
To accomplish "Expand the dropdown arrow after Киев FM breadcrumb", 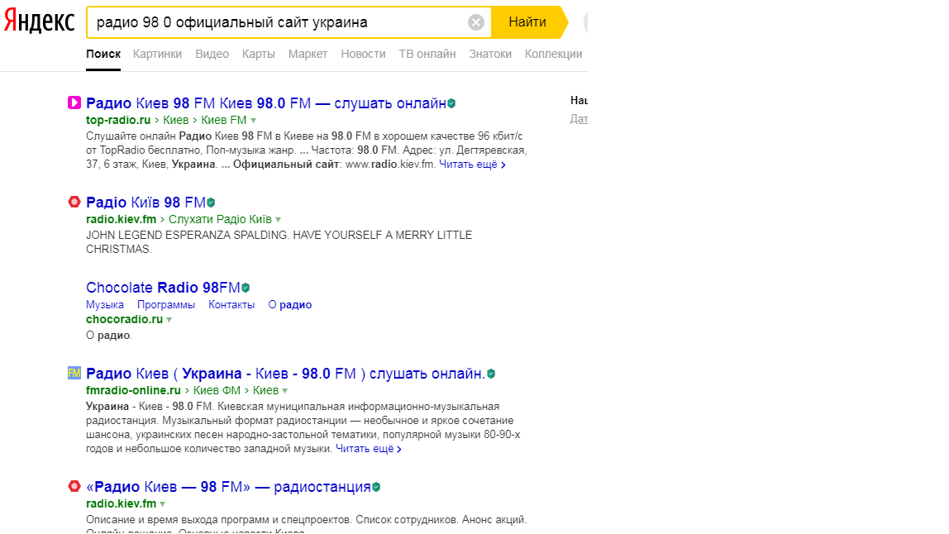I will tap(254, 121).
